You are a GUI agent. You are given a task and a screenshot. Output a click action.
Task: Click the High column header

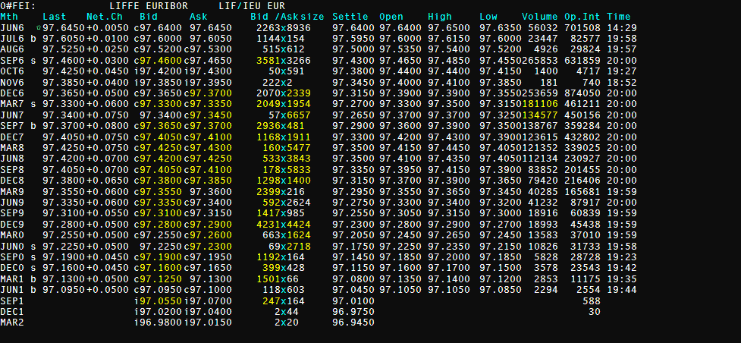439,17
